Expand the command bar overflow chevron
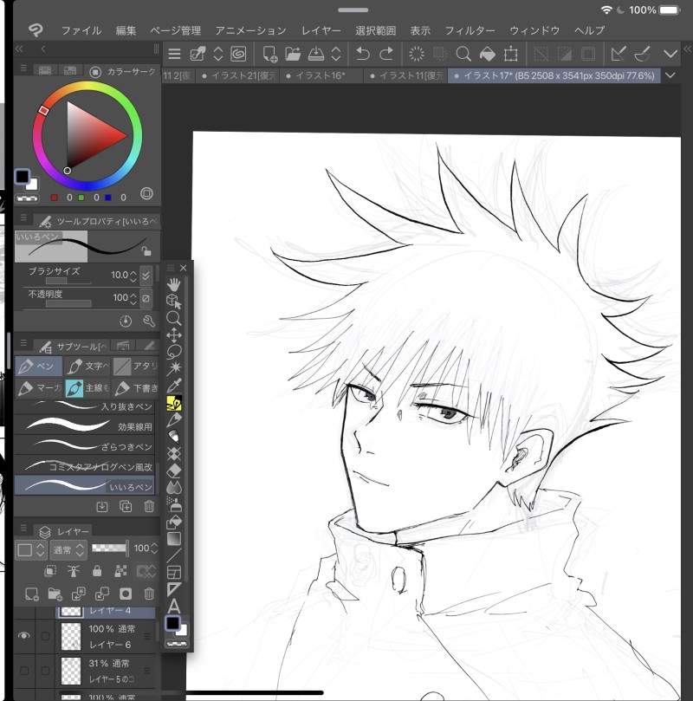693x701 pixels. tap(670, 54)
